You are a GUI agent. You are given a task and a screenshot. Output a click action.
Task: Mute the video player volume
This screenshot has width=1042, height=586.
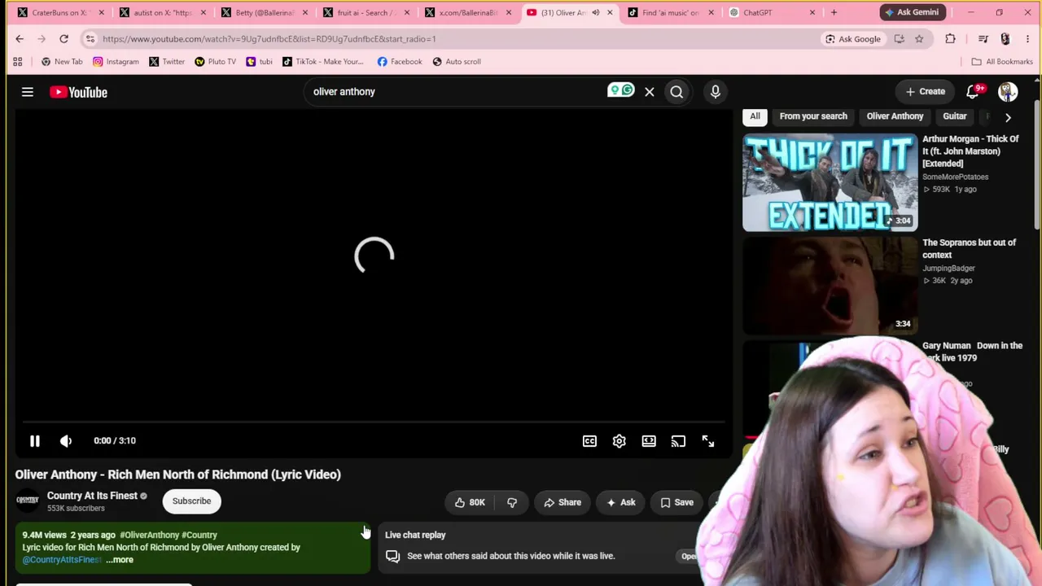click(66, 441)
